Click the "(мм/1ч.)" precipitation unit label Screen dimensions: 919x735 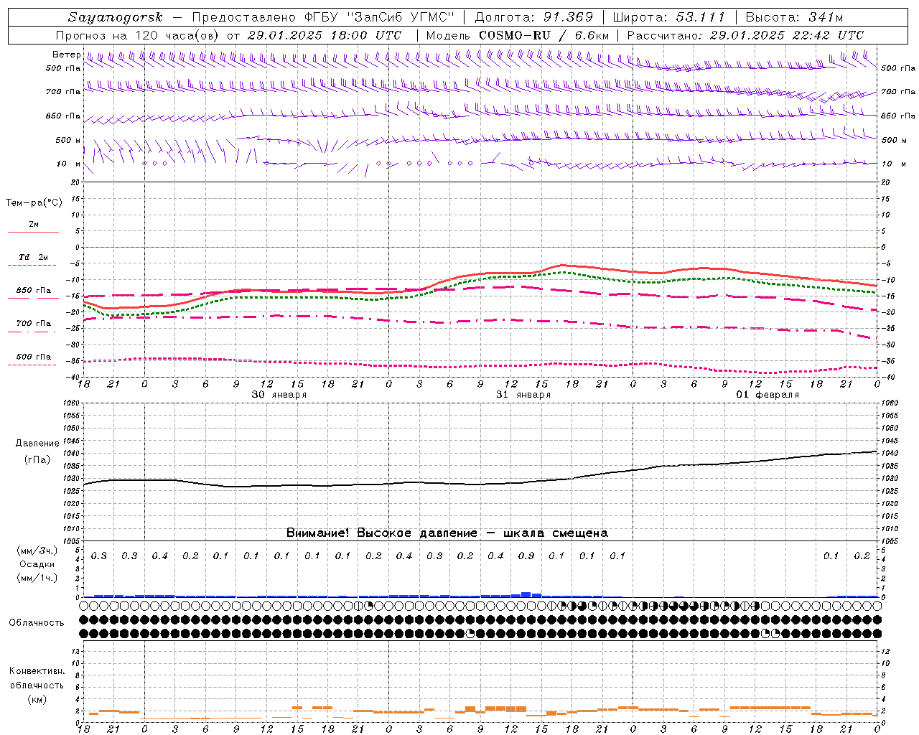pos(37,578)
